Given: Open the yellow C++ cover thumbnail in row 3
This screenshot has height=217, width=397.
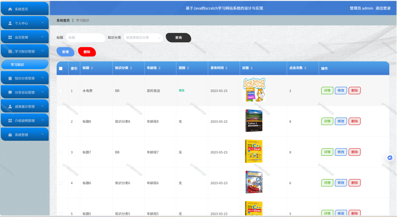Looking at the screenshot, I should pyautogui.click(x=254, y=151).
